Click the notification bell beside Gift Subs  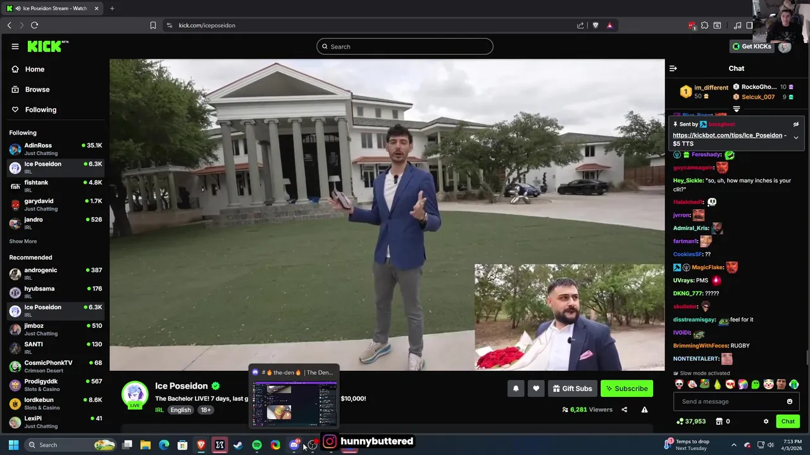coord(516,389)
